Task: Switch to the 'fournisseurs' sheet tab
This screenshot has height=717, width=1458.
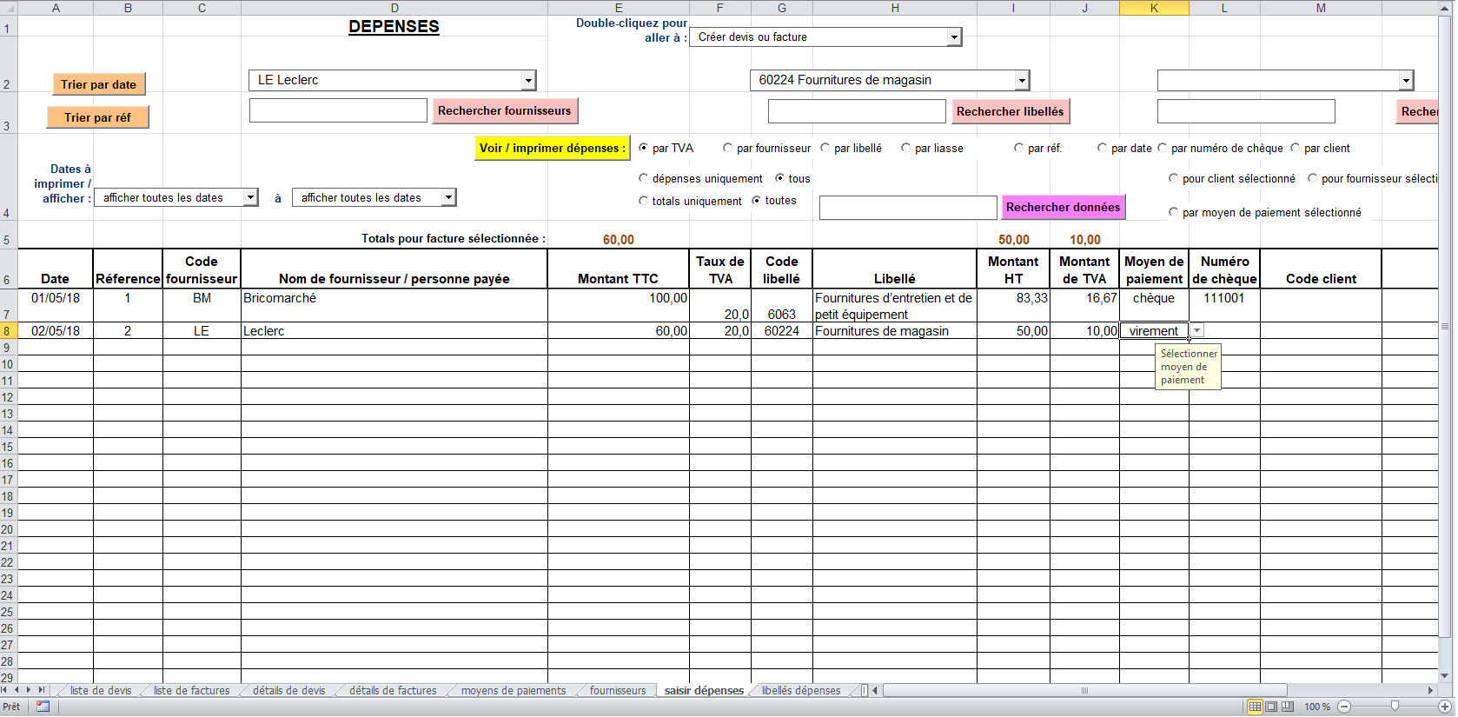Action: 617,691
